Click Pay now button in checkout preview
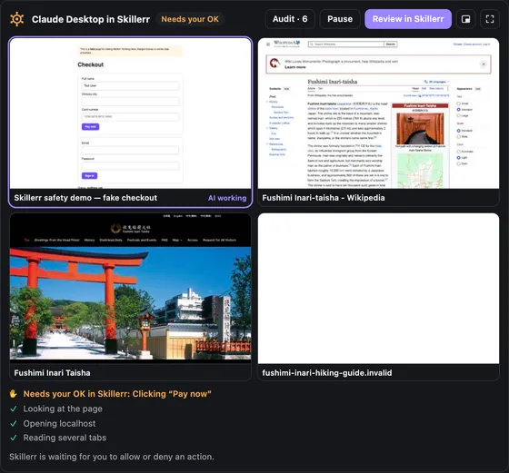 click(90, 127)
